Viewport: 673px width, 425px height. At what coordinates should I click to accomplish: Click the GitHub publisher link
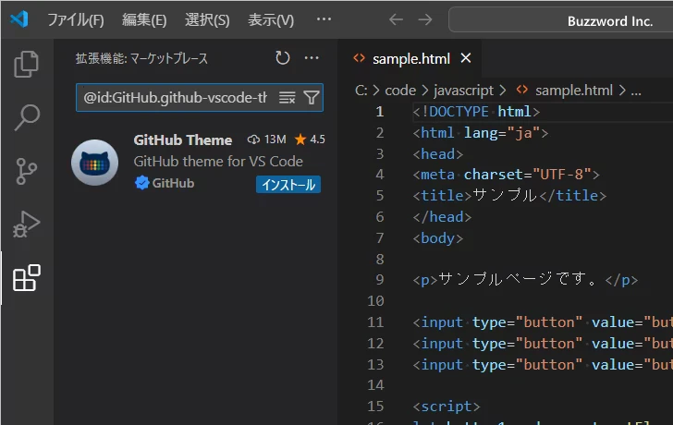[173, 183]
